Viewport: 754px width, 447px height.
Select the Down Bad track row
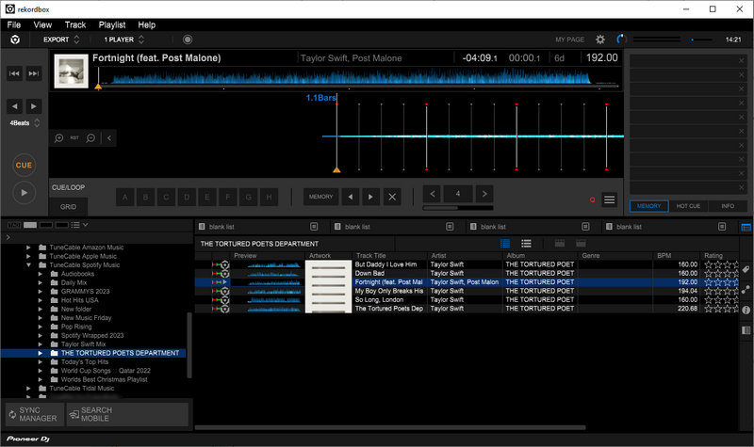[385, 273]
